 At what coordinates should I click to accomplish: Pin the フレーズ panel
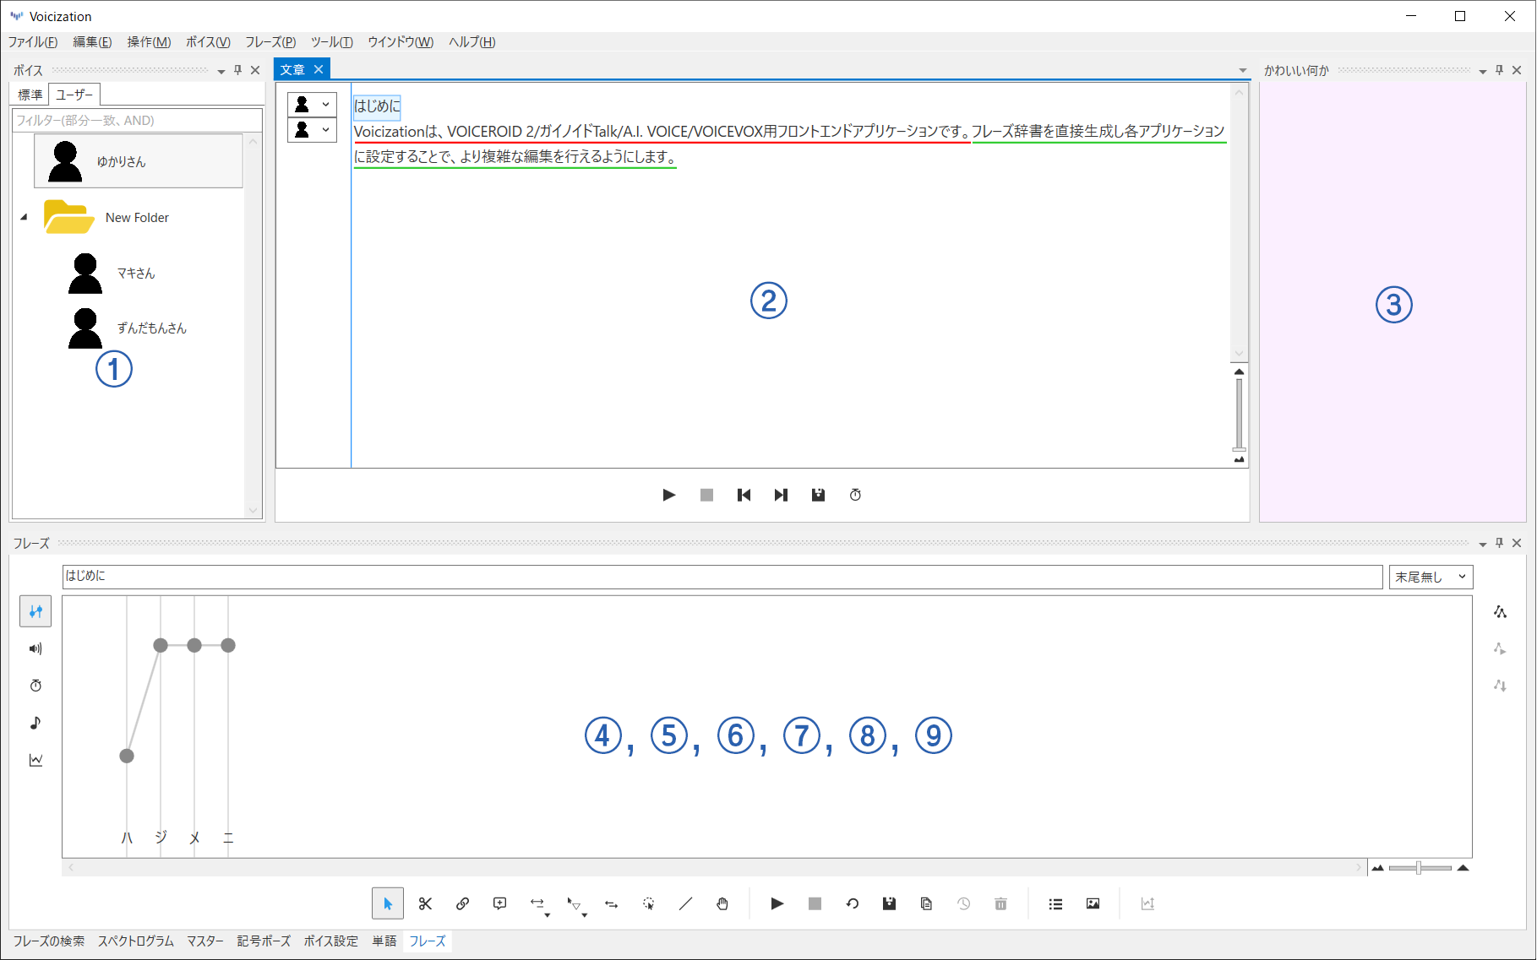pos(1500,543)
